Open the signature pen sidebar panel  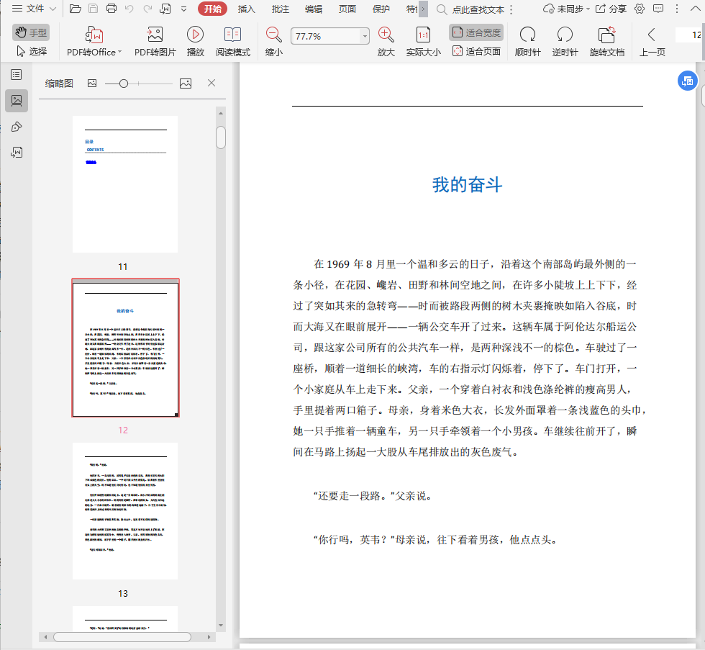click(x=17, y=127)
